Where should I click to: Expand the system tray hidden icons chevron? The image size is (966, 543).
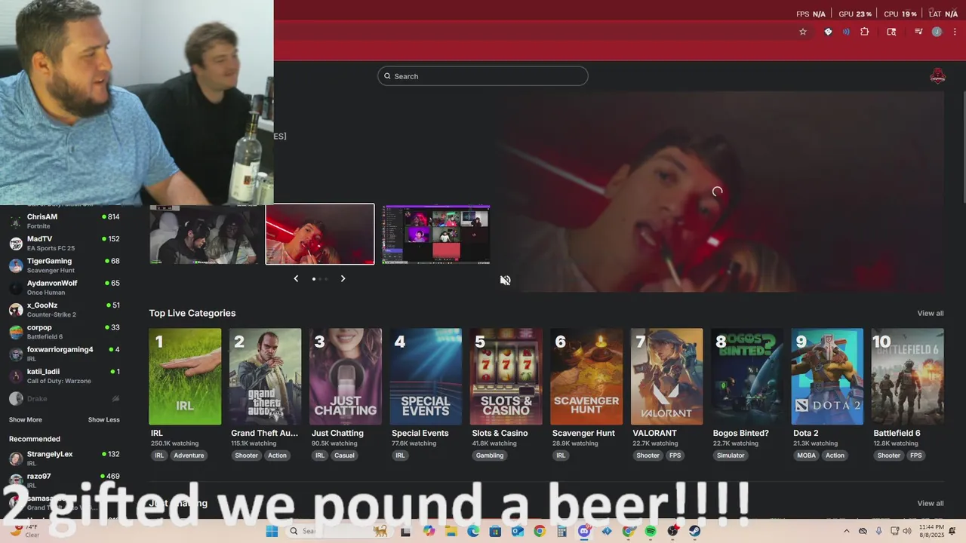[x=846, y=531]
